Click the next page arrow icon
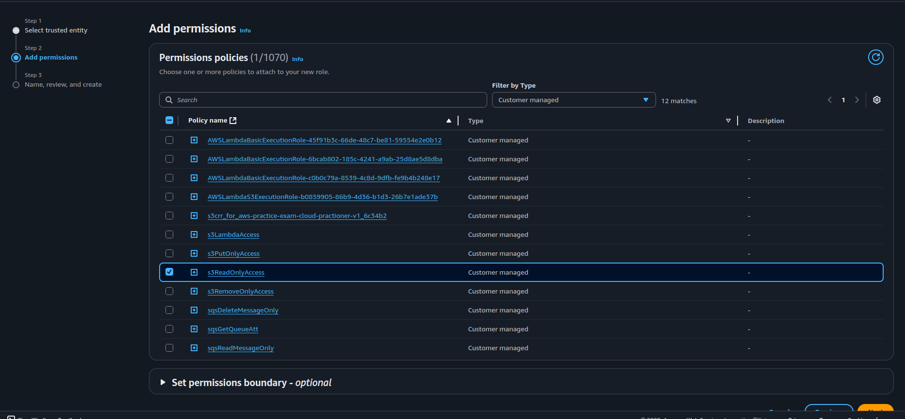This screenshot has width=905, height=419. point(856,100)
